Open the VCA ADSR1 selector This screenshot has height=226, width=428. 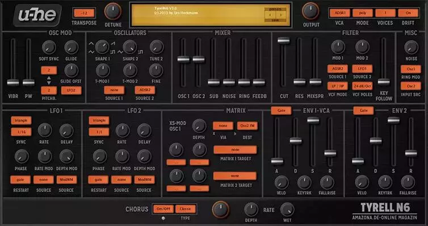click(340, 13)
